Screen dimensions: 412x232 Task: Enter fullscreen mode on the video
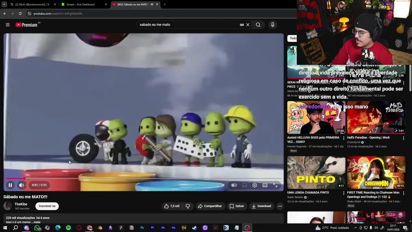click(275, 185)
